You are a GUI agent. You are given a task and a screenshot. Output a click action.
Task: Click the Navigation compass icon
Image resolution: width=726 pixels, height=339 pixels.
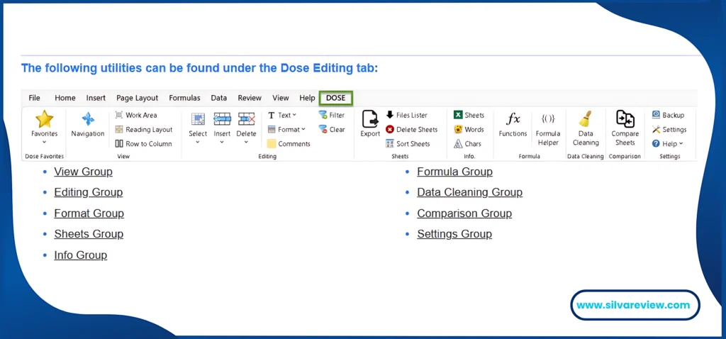pos(88,119)
